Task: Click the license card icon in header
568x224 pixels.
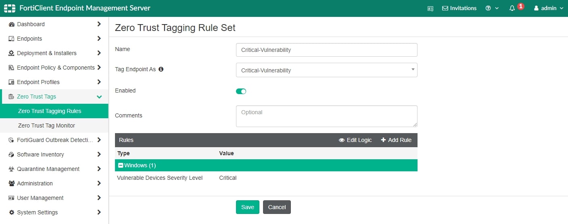Action: pos(430,8)
